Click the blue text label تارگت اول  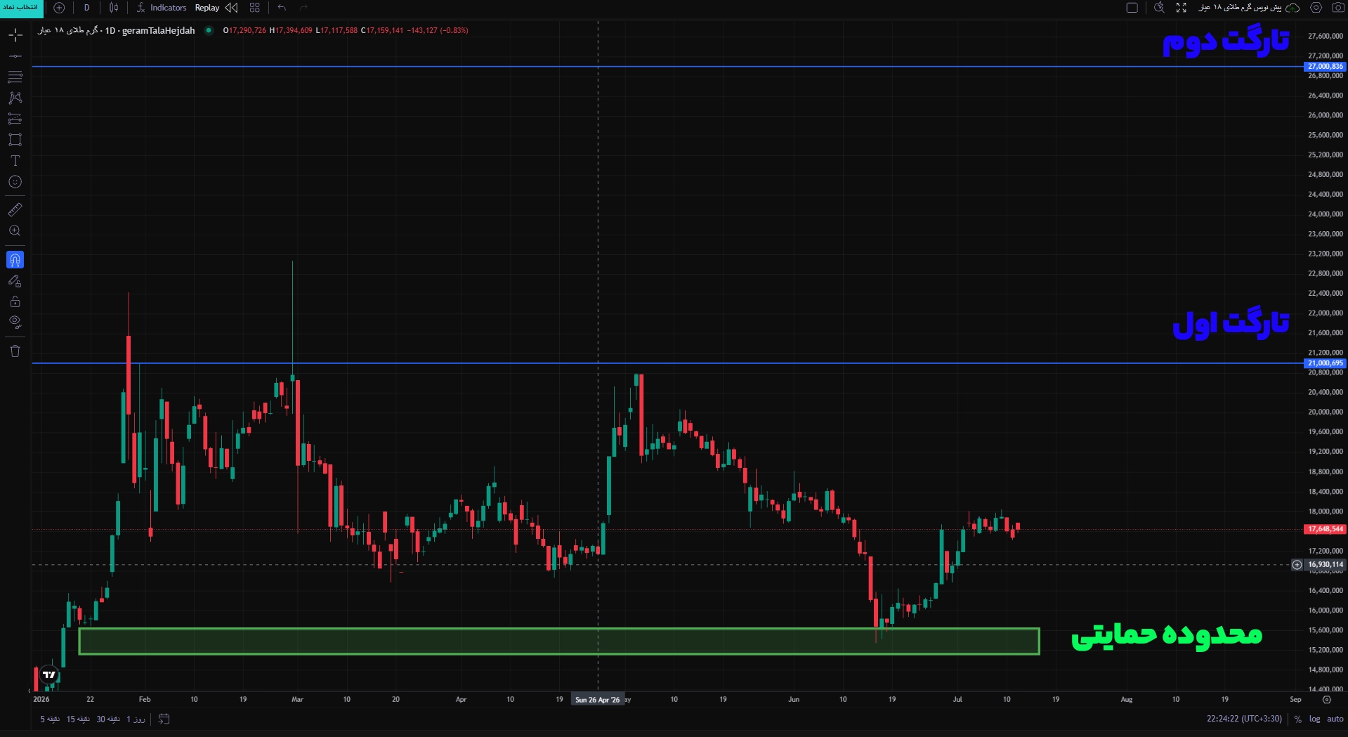point(1231,324)
